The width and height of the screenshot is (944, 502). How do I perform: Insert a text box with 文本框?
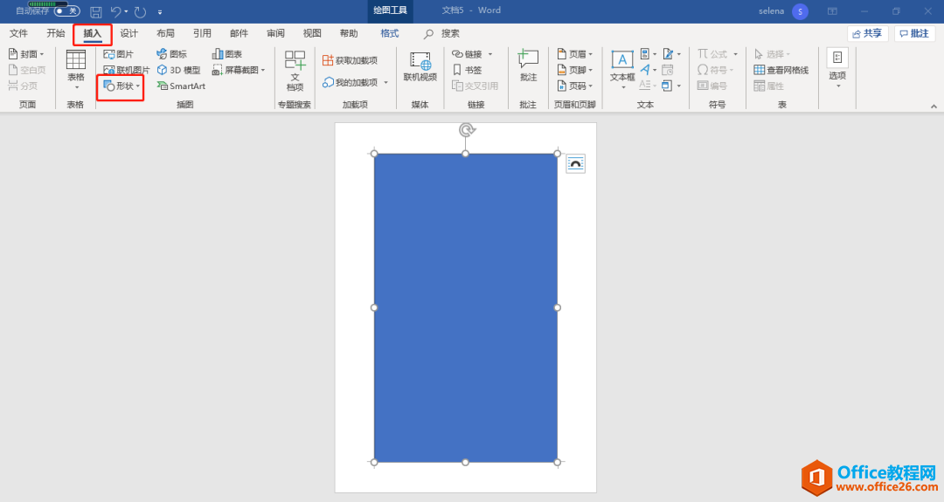point(622,67)
